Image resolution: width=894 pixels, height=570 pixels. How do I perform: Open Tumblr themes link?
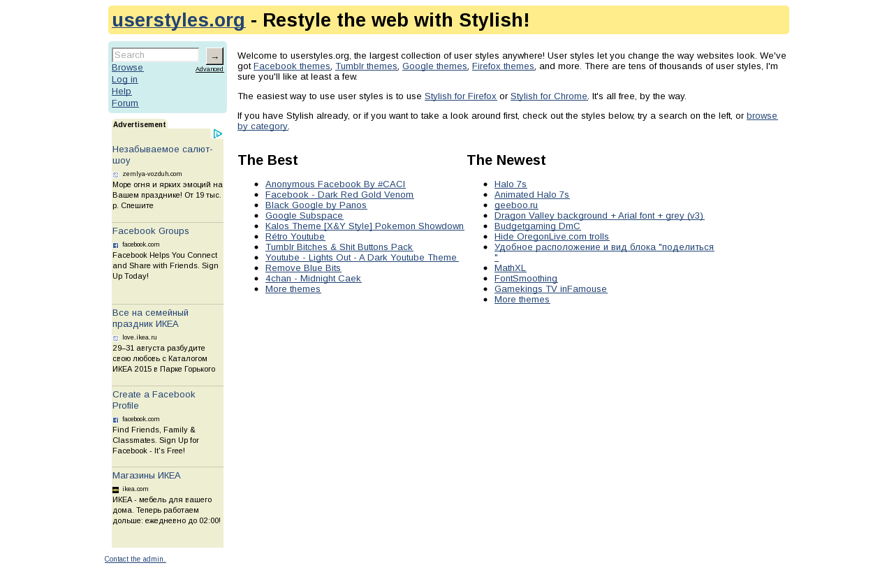click(x=366, y=66)
